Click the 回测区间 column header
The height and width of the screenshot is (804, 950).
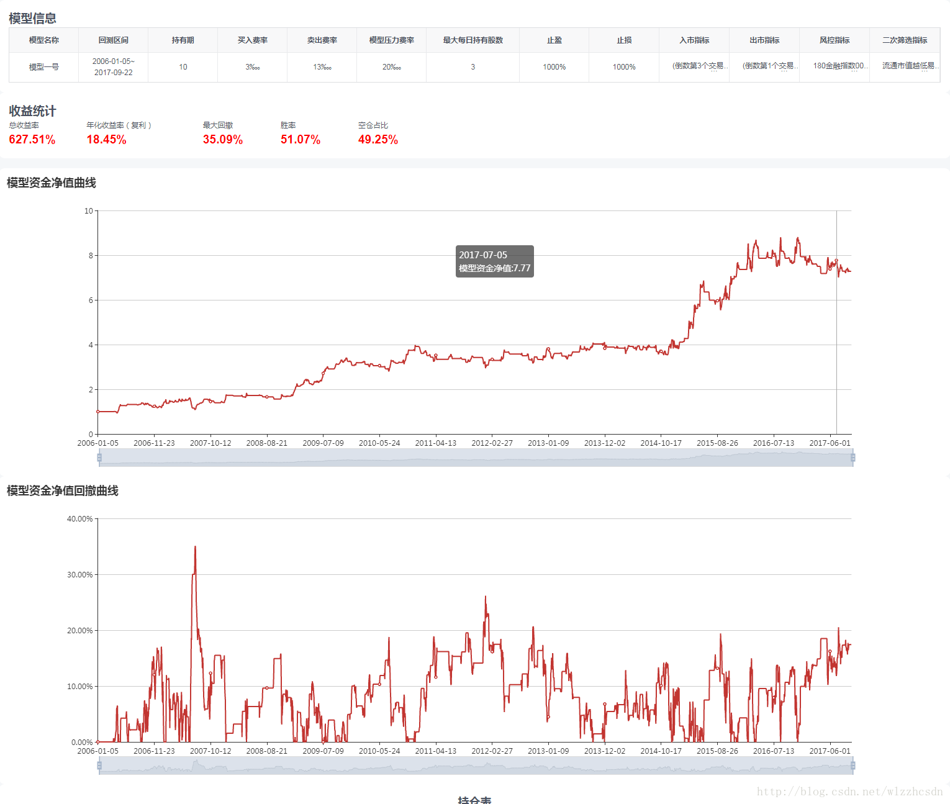tap(114, 40)
